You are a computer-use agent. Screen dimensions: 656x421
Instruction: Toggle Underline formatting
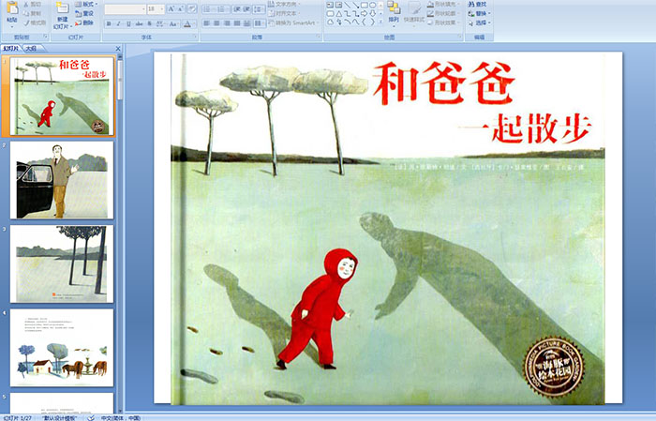(128, 23)
